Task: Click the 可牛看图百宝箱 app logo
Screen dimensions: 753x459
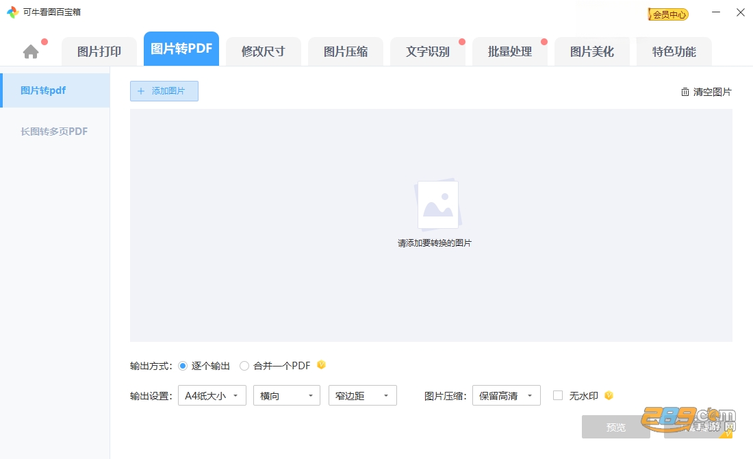Action: tap(12, 12)
